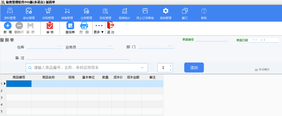
Task: Open 仓库 warehouse selector ellipsis
Action: pos(59,46)
